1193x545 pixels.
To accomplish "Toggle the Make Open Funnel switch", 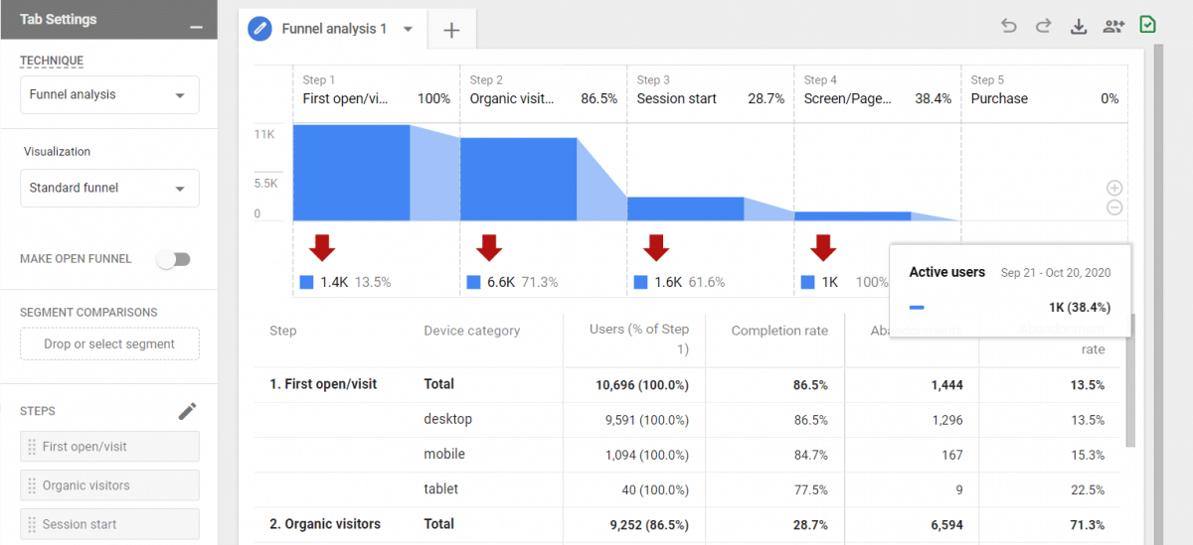I will (x=174, y=259).
